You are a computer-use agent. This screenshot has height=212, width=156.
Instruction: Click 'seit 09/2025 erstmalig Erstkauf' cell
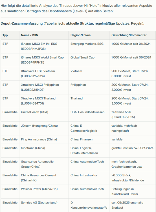(133, 205)
